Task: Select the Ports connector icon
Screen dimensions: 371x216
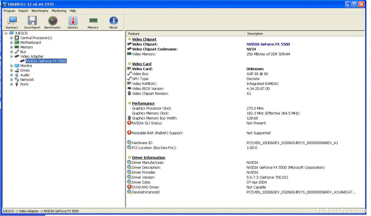Action: pyautogui.click(x=17, y=84)
